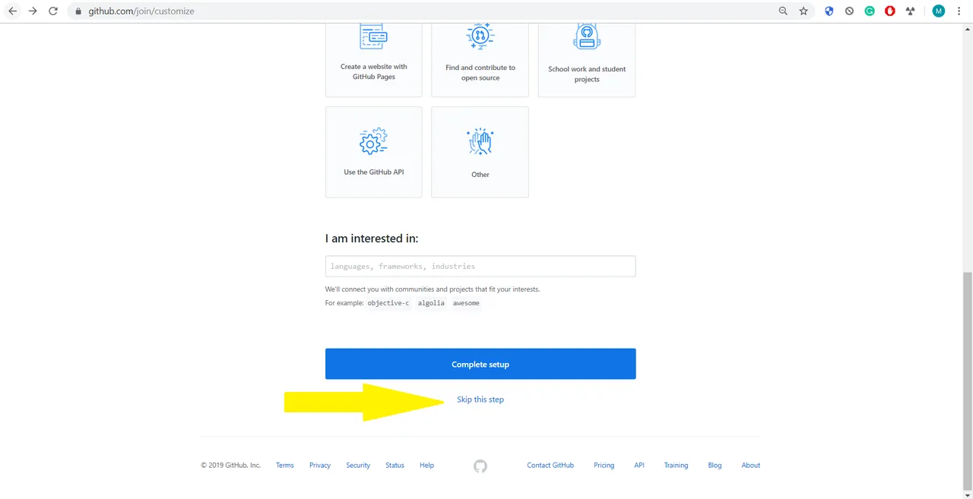
Task: Click the scrollbar down arrow
Action: (967, 494)
